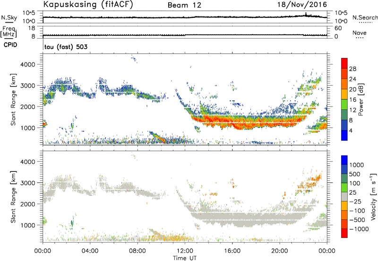378x261 pixels.
Task: Click the '-1000' tick on Velocity colorbar
Action: coord(359,229)
